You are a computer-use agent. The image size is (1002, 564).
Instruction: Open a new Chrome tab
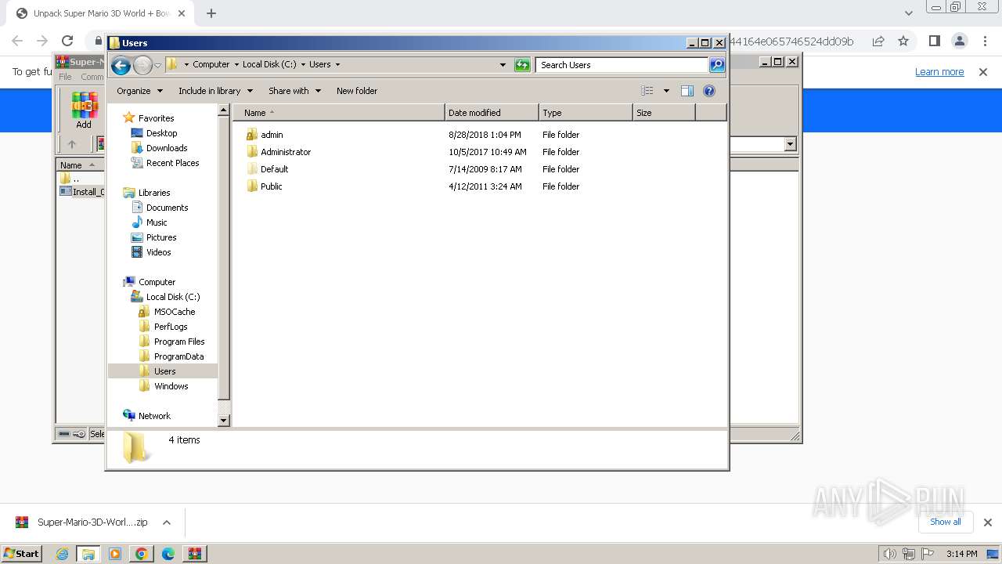point(211,13)
